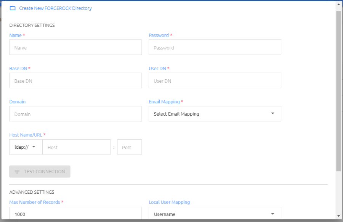
Task: Focus the Base DN input field
Action: click(75, 80)
